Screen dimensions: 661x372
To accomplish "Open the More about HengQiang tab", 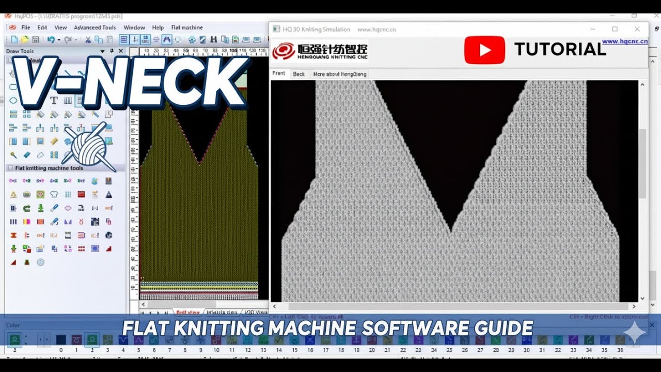I will (x=340, y=74).
